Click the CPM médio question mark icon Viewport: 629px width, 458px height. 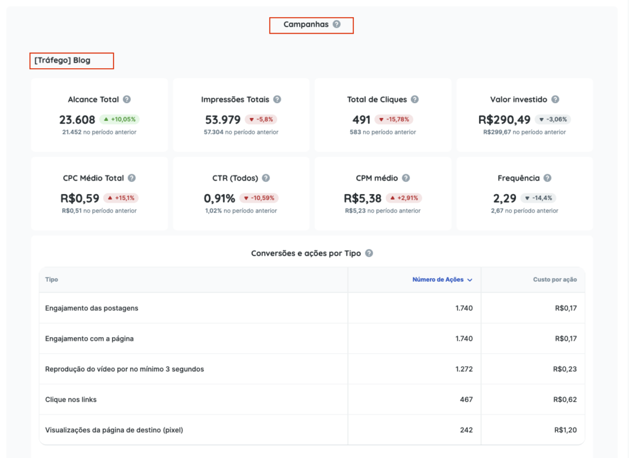click(405, 178)
